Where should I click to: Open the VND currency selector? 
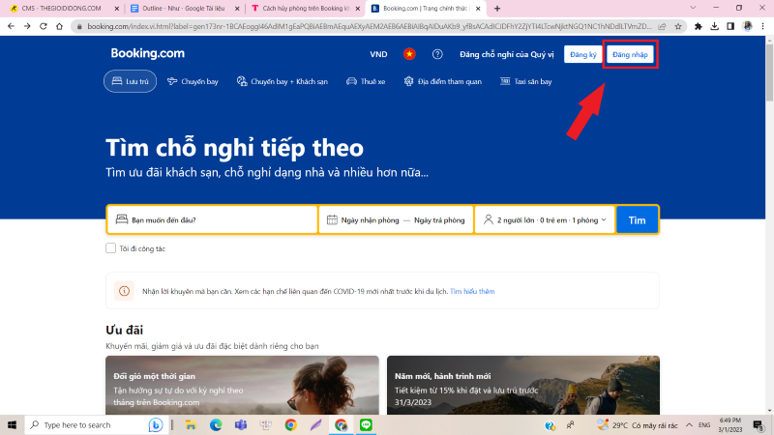378,54
